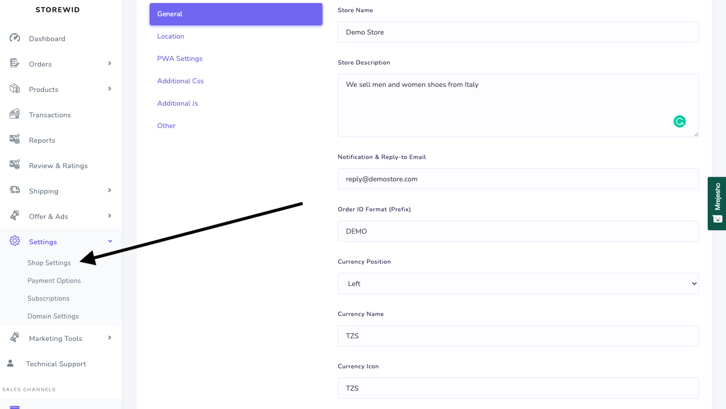This screenshot has height=409, width=726.
Task: Click the Orders list icon
Action: coord(15,64)
